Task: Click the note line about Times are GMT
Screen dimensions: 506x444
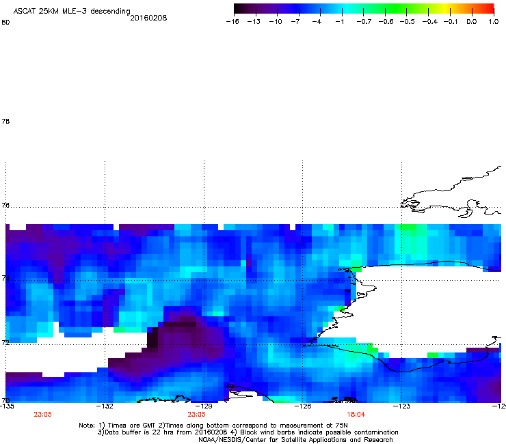Action: point(213,426)
